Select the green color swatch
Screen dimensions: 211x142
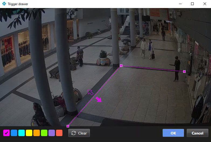44,133
